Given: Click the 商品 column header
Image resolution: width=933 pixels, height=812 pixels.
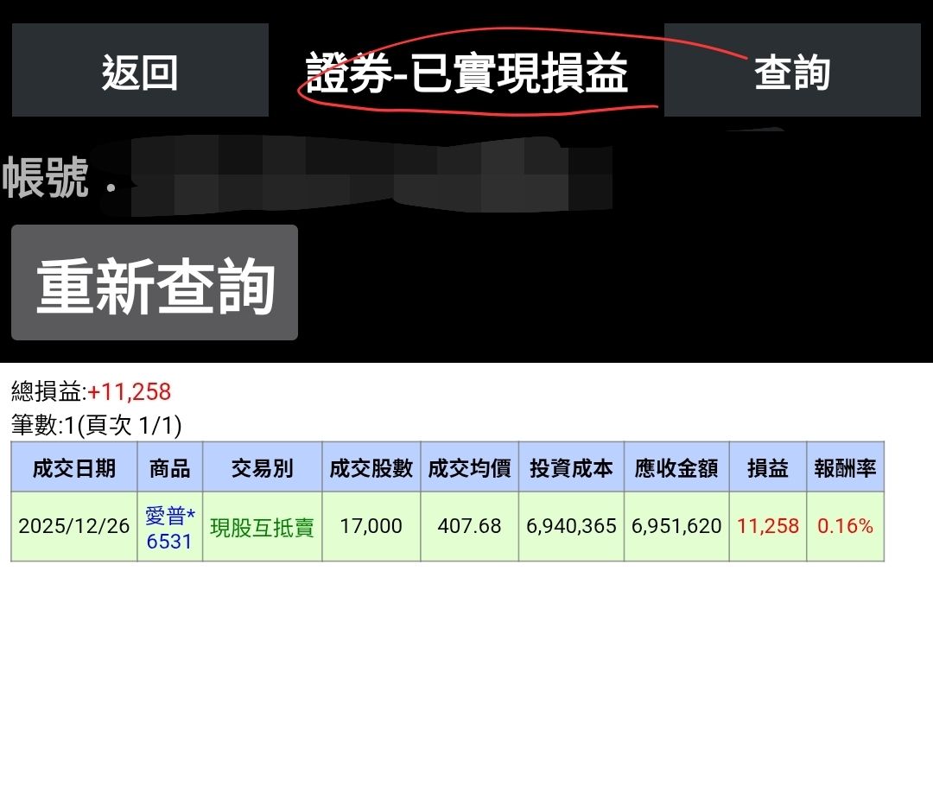Looking at the screenshot, I should (169, 468).
